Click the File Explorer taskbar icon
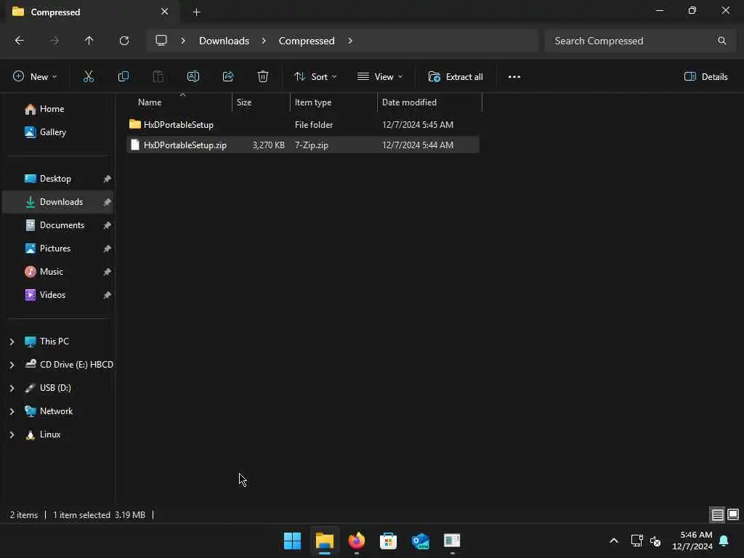This screenshot has width=744, height=558. tap(325, 541)
